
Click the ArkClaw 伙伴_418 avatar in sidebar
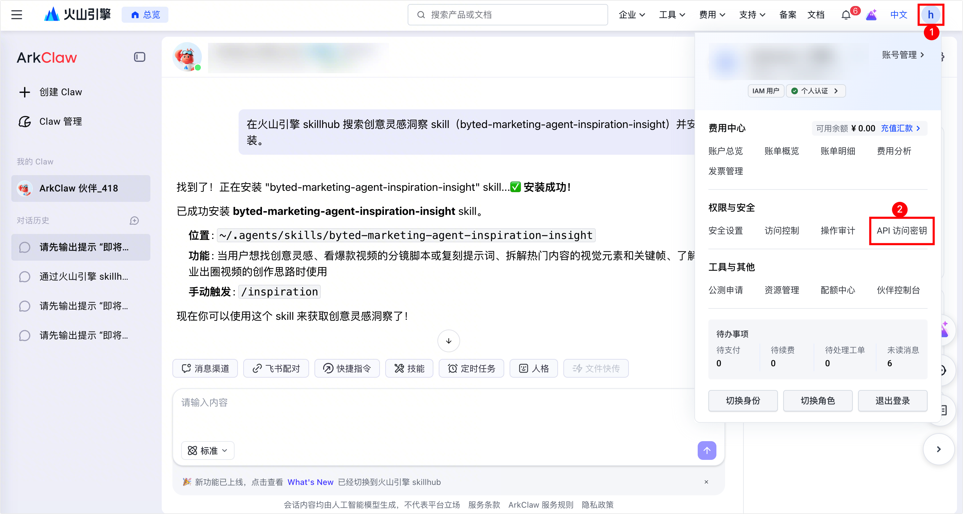point(25,188)
